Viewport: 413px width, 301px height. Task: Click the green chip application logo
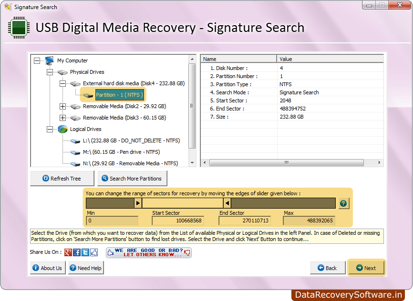[x=19, y=28]
